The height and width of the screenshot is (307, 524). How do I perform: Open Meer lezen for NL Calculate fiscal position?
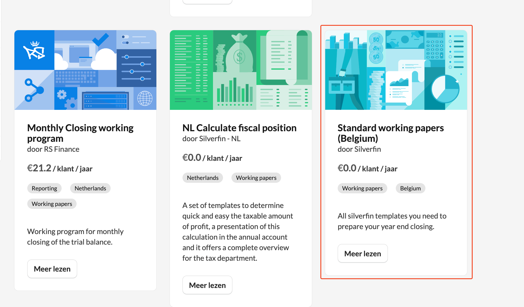point(207,285)
